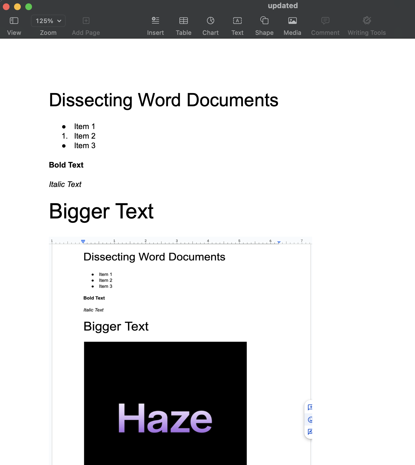Click the emoji reaction icon in image
The image size is (415, 465).
(x=310, y=420)
